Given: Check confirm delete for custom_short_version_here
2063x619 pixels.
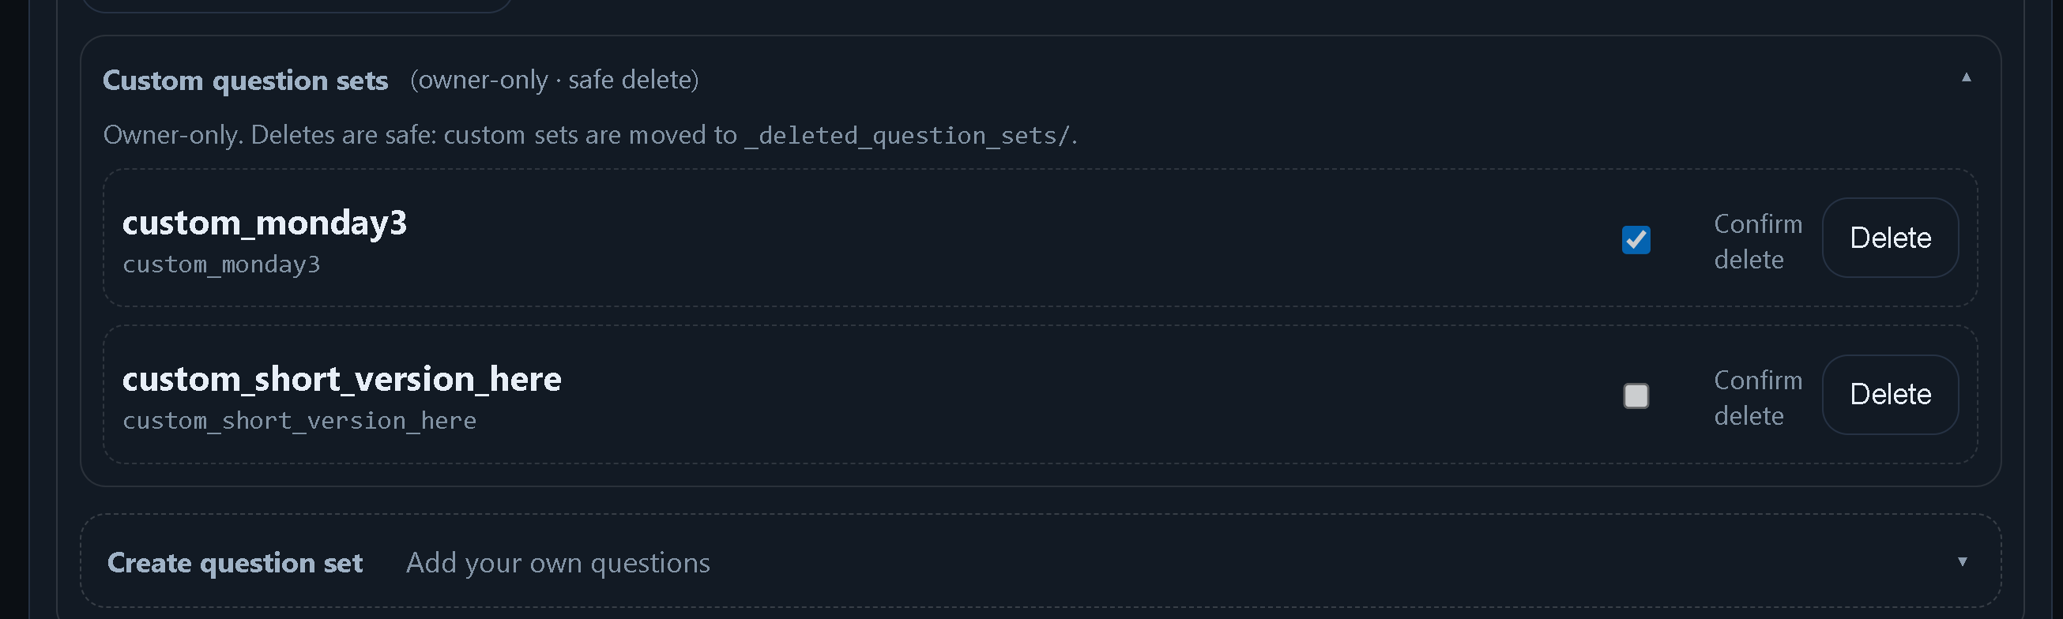Looking at the screenshot, I should coord(1636,396).
